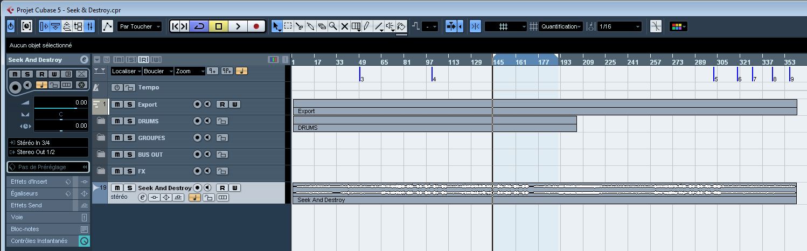The image size is (807, 251).
Task: Open the Mixer window icon
Action: point(89,26)
